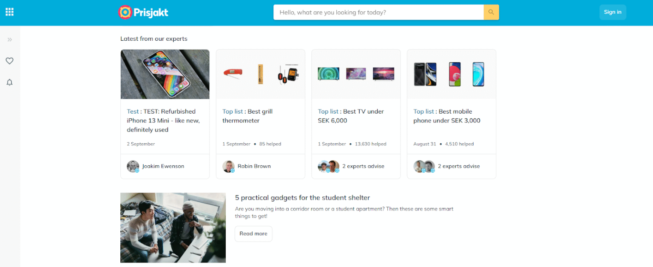Open favorites heart icon in sidebar

point(9,61)
